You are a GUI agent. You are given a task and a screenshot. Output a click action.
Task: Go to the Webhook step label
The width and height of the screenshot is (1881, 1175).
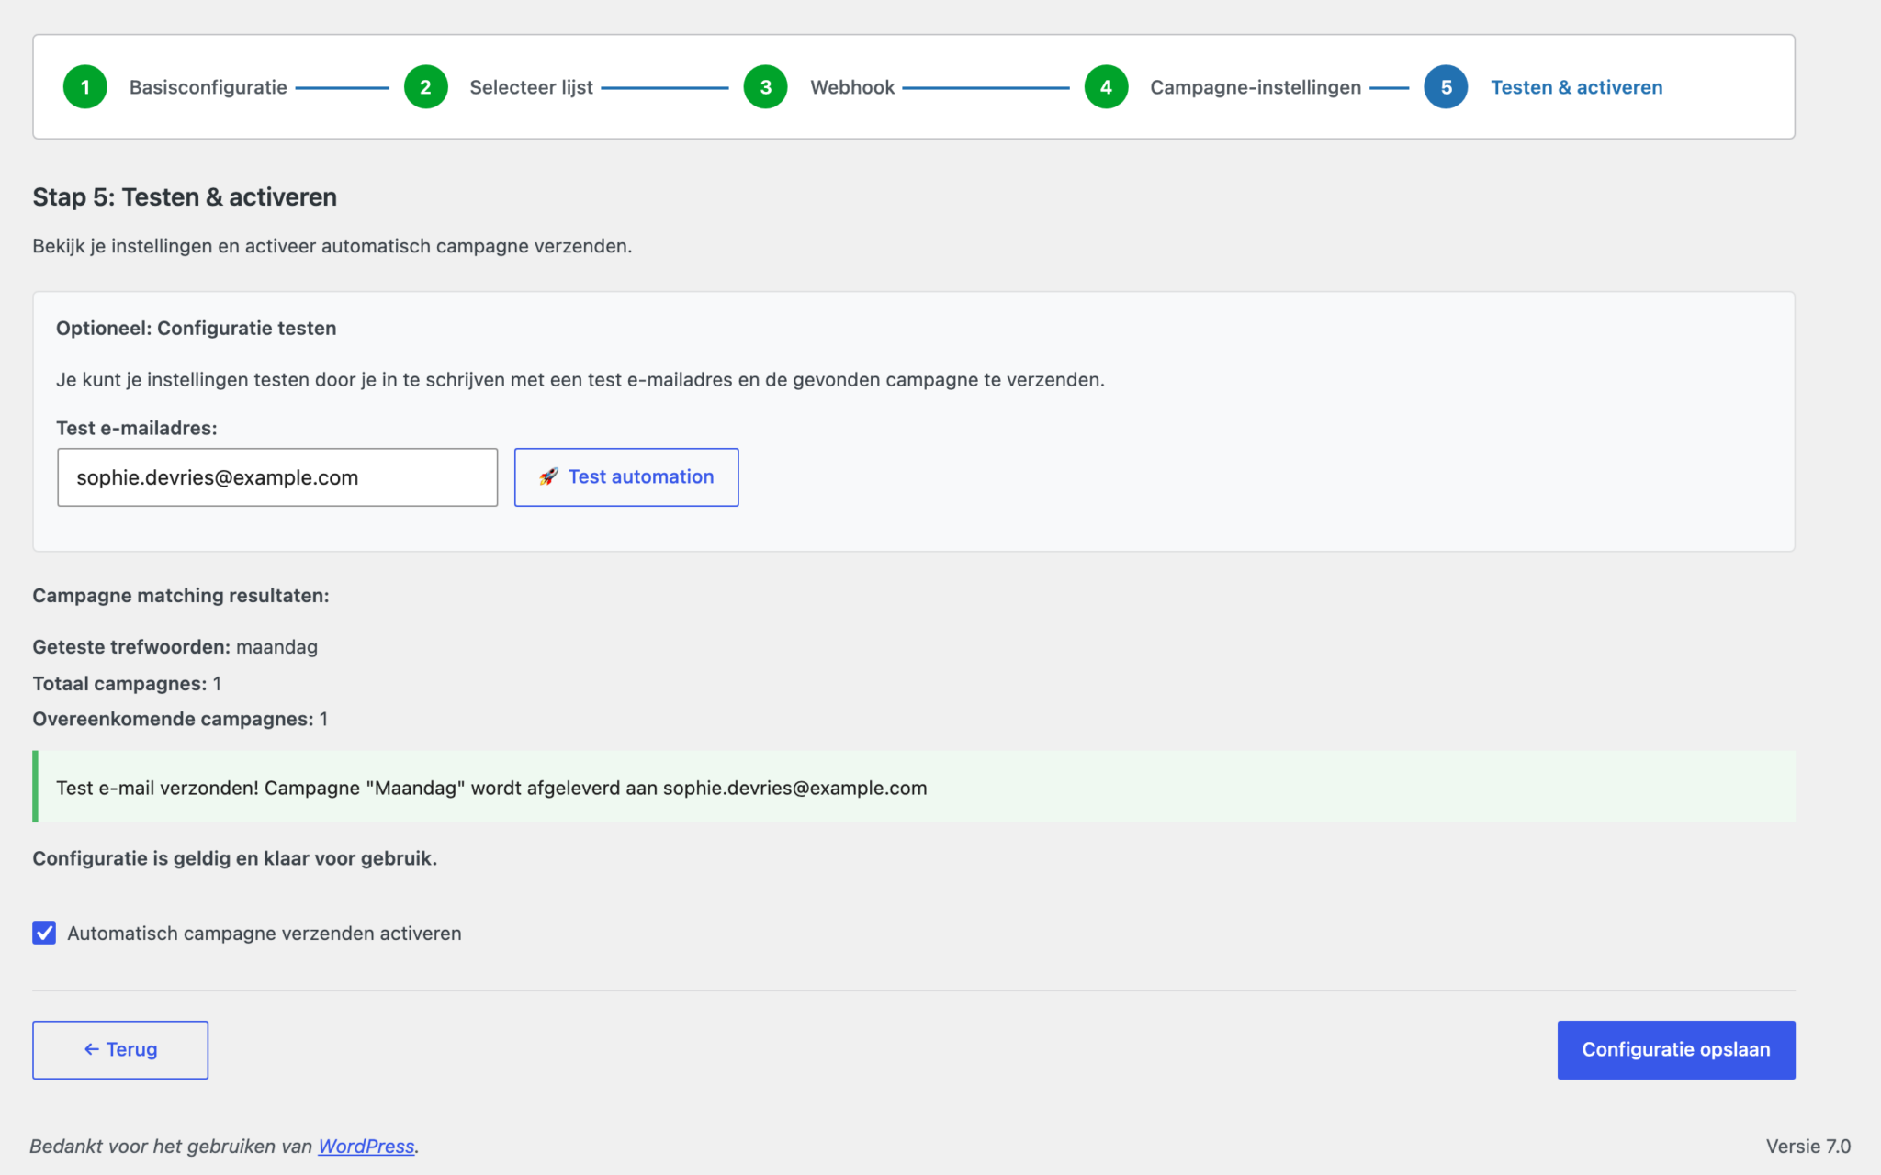[x=852, y=87]
